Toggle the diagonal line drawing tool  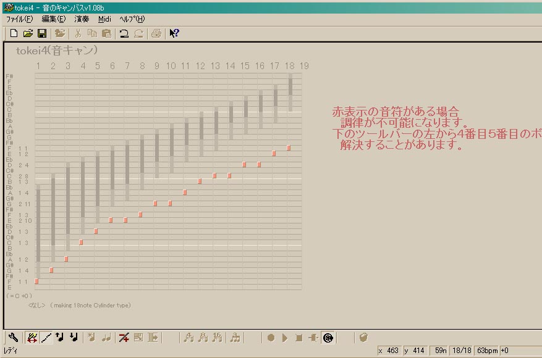46,337
